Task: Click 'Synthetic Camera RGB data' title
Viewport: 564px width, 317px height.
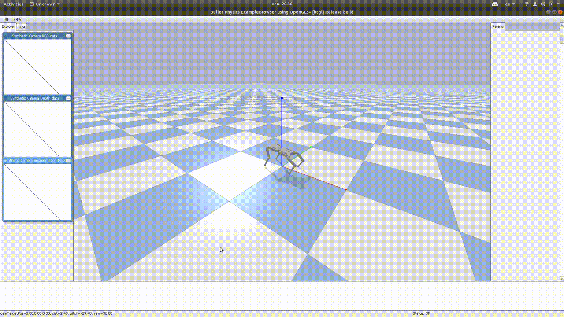Action: click(34, 36)
